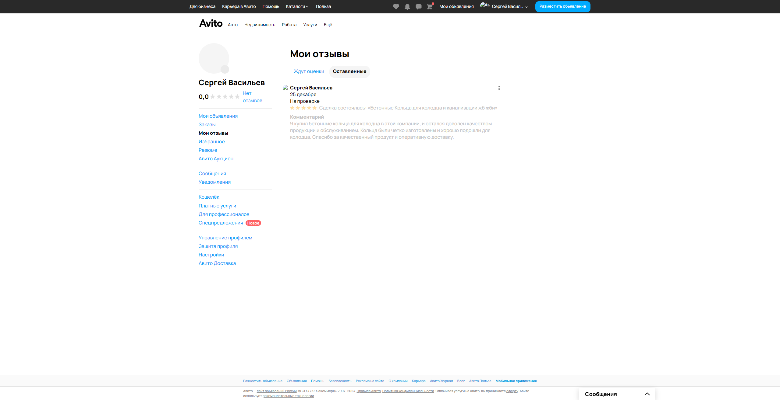
Task: Open Спецпредложения with the Новое badge
Action: click(221, 223)
